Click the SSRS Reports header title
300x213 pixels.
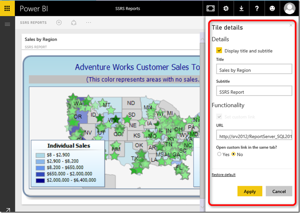click(128, 9)
